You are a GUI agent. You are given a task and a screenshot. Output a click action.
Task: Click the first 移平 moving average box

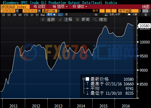point(102,11)
